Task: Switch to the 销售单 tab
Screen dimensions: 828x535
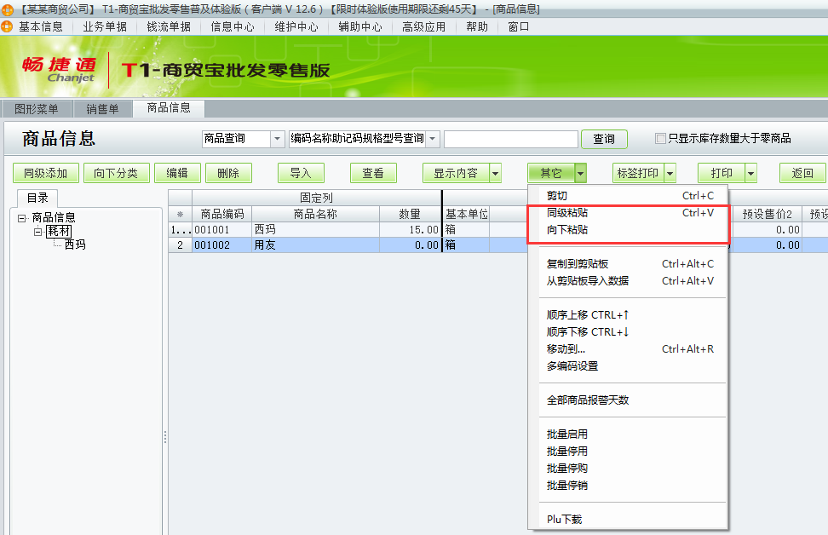Action: pos(102,109)
